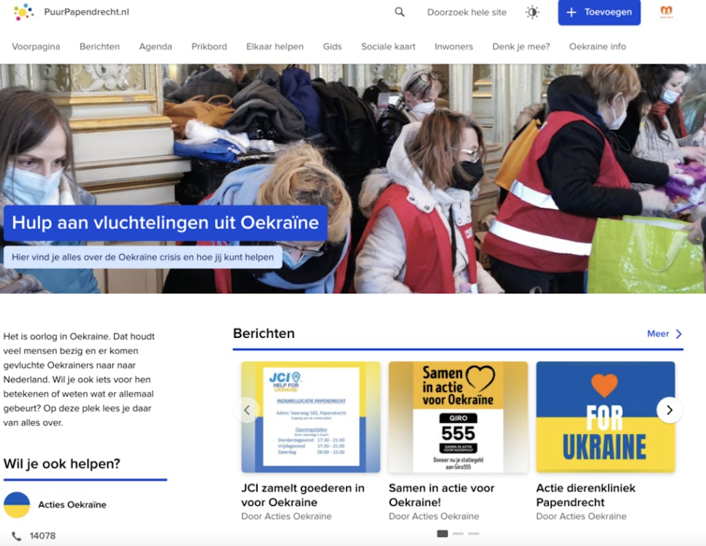Click the Doorzoek hele site search field
This screenshot has width=706, height=546.
467,12
